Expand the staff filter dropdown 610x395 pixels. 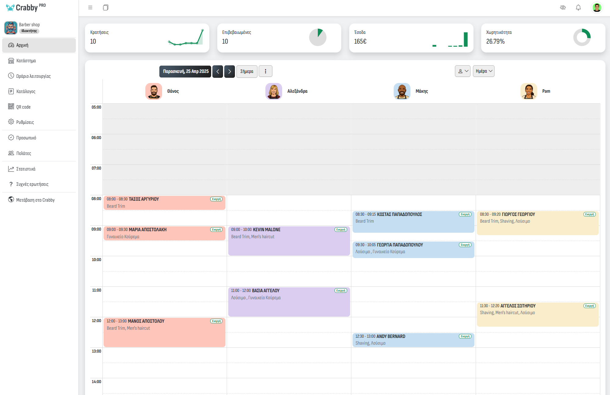point(463,71)
